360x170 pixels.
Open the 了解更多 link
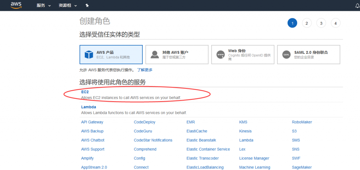pyautogui.click(x=144, y=70)
